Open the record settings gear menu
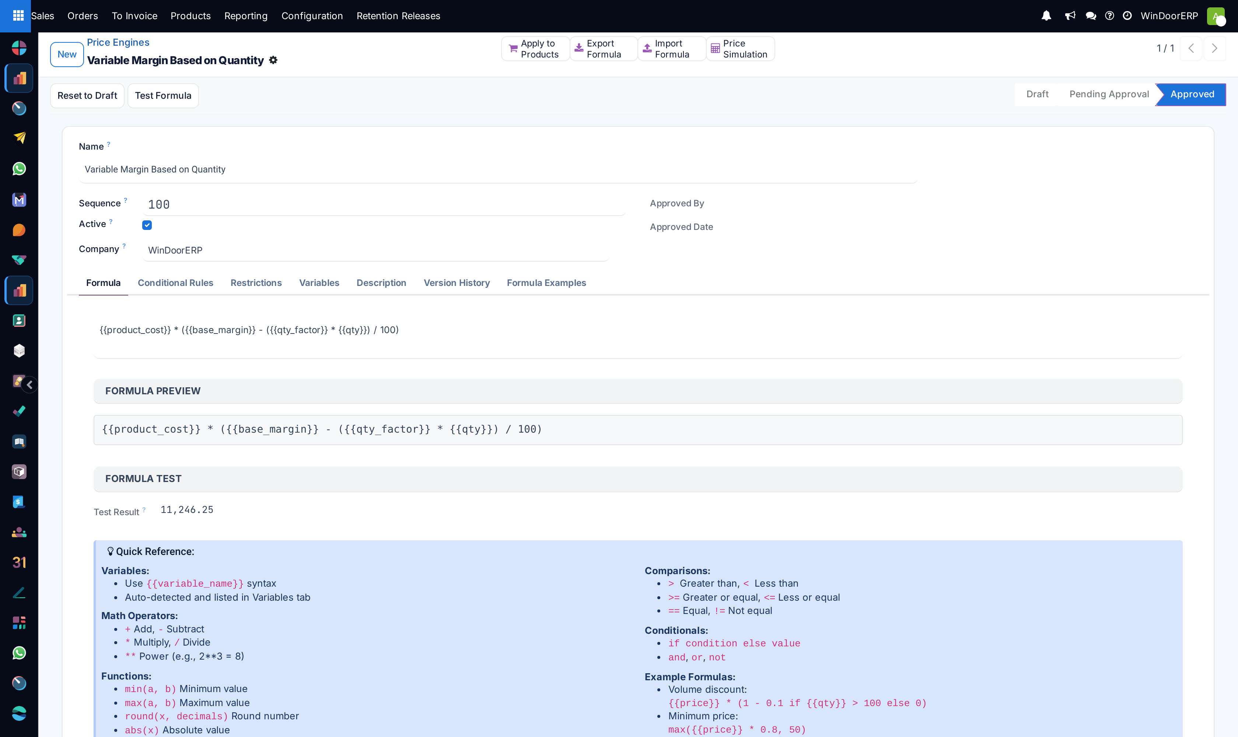 click(x=273, y=60)
